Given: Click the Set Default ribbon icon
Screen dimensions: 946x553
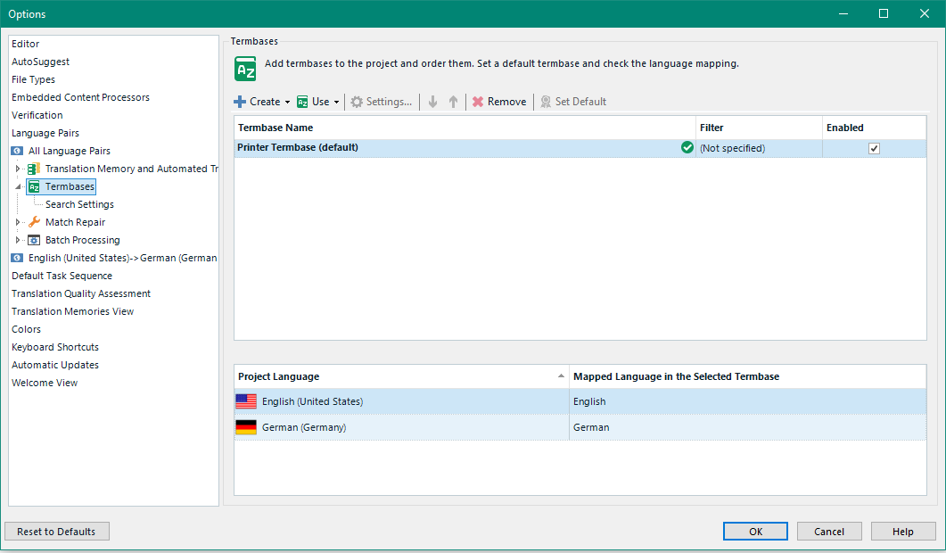Looking at the screenshot, I should [x=546, y=102].
